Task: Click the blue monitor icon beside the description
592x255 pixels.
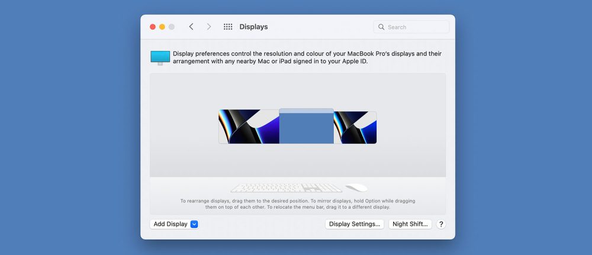Action: (160, 57)
